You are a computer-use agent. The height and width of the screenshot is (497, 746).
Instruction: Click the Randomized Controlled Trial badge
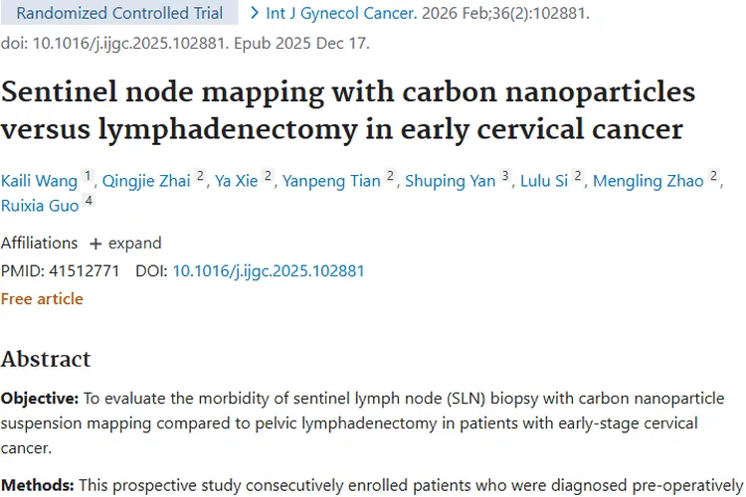point(119,14)
